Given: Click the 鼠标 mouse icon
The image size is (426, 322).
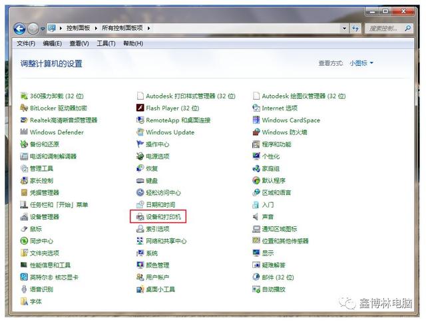Looking at the screenshot, I should click(x=24, y=229).
